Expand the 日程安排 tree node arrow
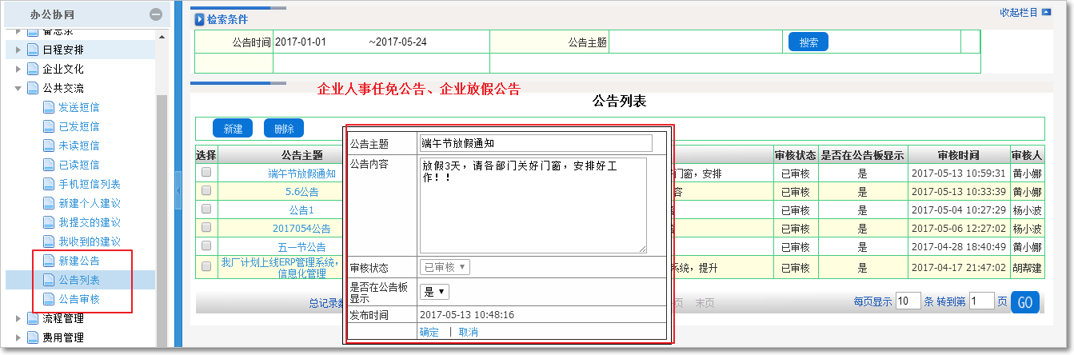The image size is (1074, 355). pos(18,50)
